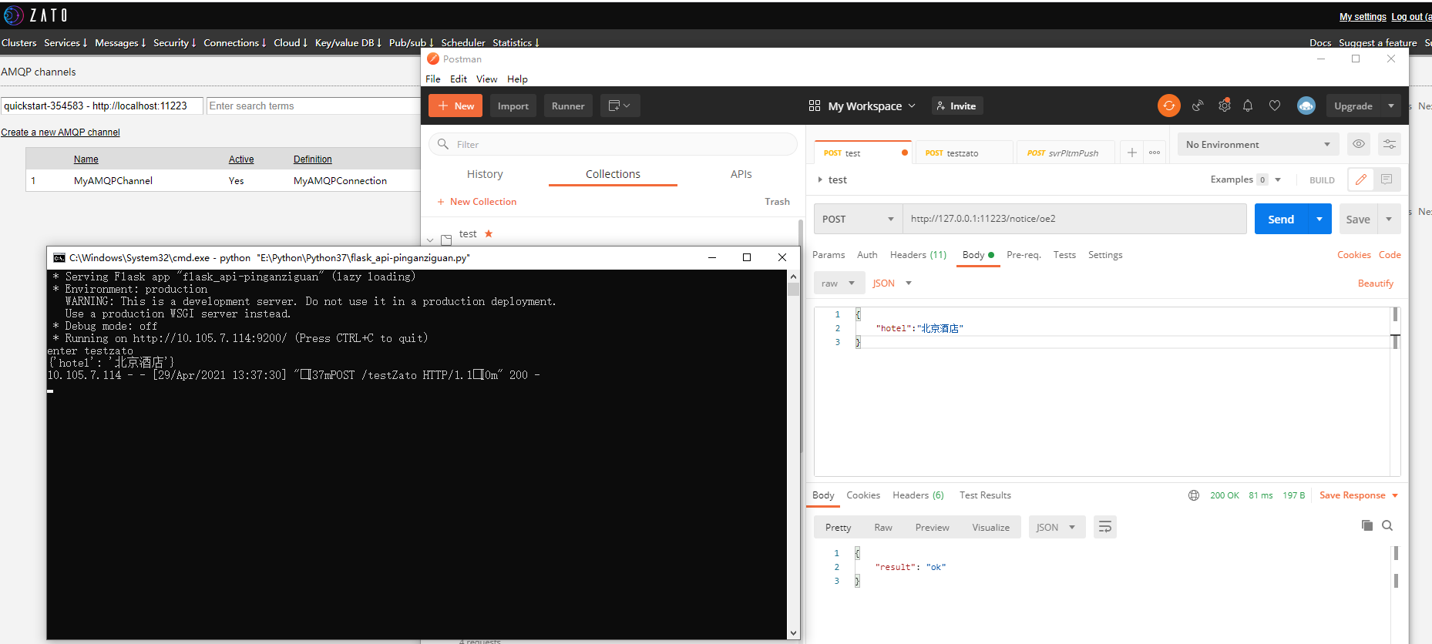Image resolution: width=1432 pixels, height=644 pixels.
Task: Open the user avatar menu in Postman
Action: pos(1306,106)
